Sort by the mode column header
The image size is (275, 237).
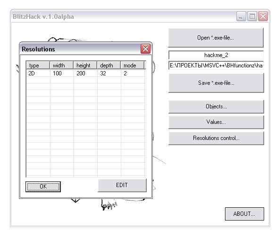[133, 65]
